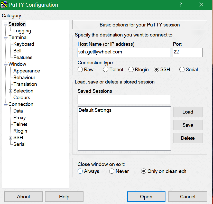Click the Host Name input field

pyautogui.click(x=124, y=52)
